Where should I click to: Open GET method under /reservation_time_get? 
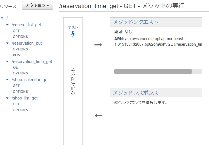(31, 67)
